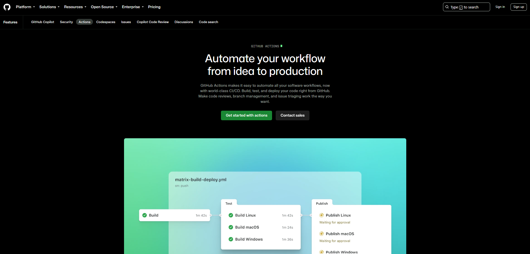
Task: Select the Actions features tab
Action: [x=84, y=22]
